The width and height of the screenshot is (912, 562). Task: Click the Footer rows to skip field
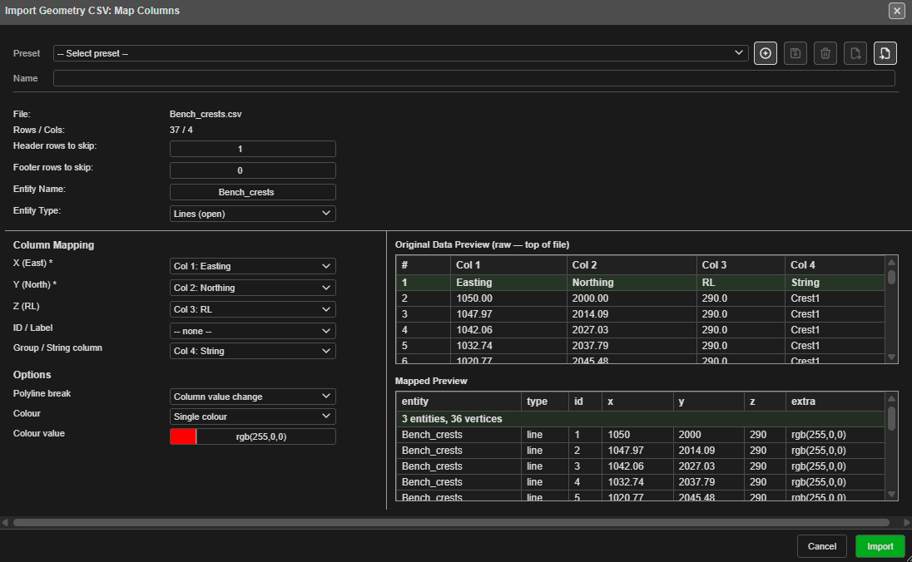(x=252, y=170)
